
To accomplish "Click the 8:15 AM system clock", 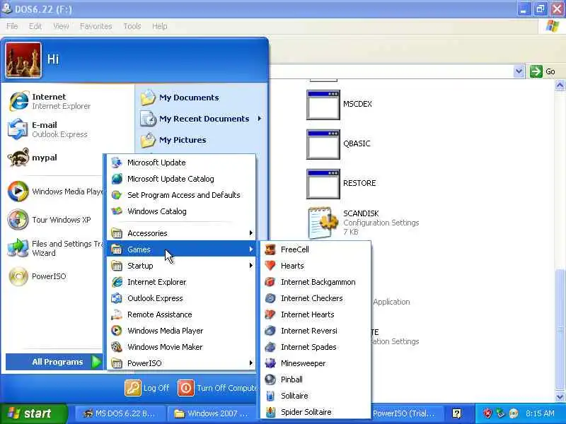I will 540,413.
